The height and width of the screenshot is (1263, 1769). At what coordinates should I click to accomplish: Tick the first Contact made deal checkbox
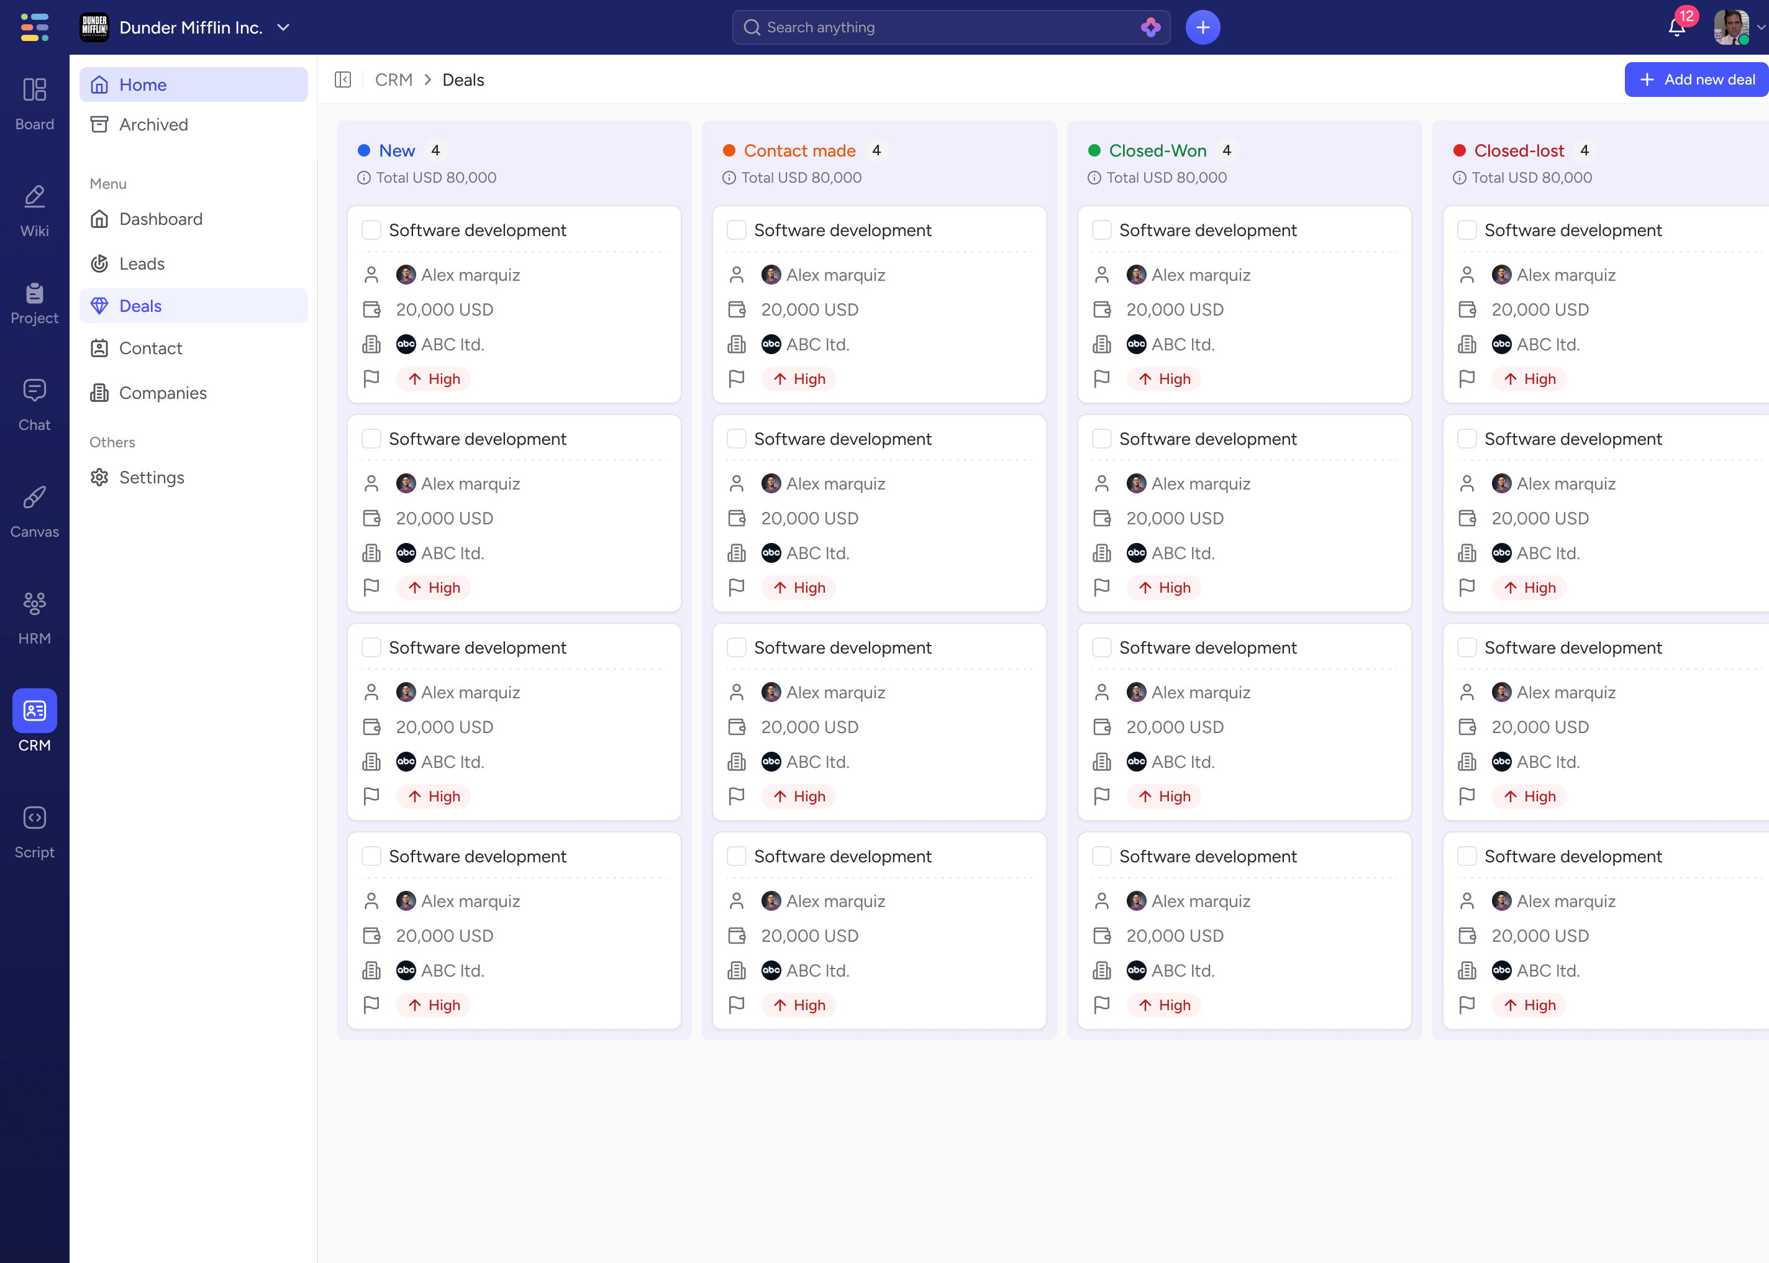tap(737, 230)
